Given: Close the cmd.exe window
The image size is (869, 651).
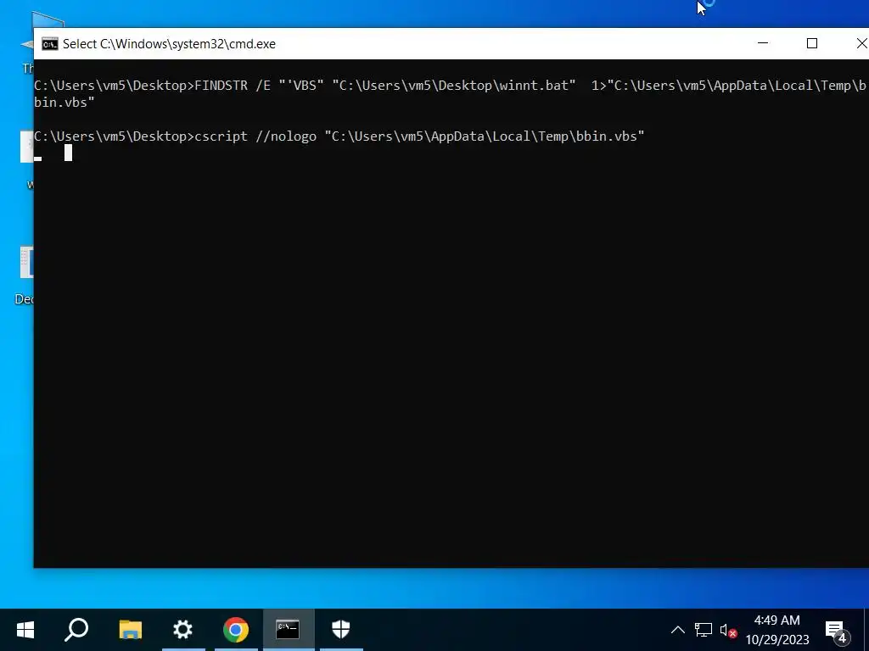Looking at the screenshot, I should click(861, 43).
